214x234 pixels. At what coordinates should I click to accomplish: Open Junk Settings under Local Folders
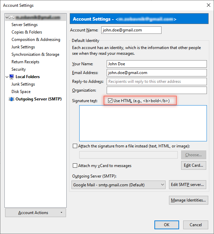tap(23, 84)
